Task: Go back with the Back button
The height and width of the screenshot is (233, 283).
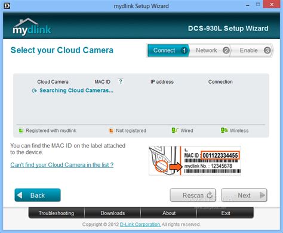Action: (x=38, y=195)
